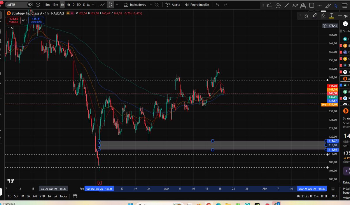Click the redo arrow
The image size is (350, 205).
point(225,5)
